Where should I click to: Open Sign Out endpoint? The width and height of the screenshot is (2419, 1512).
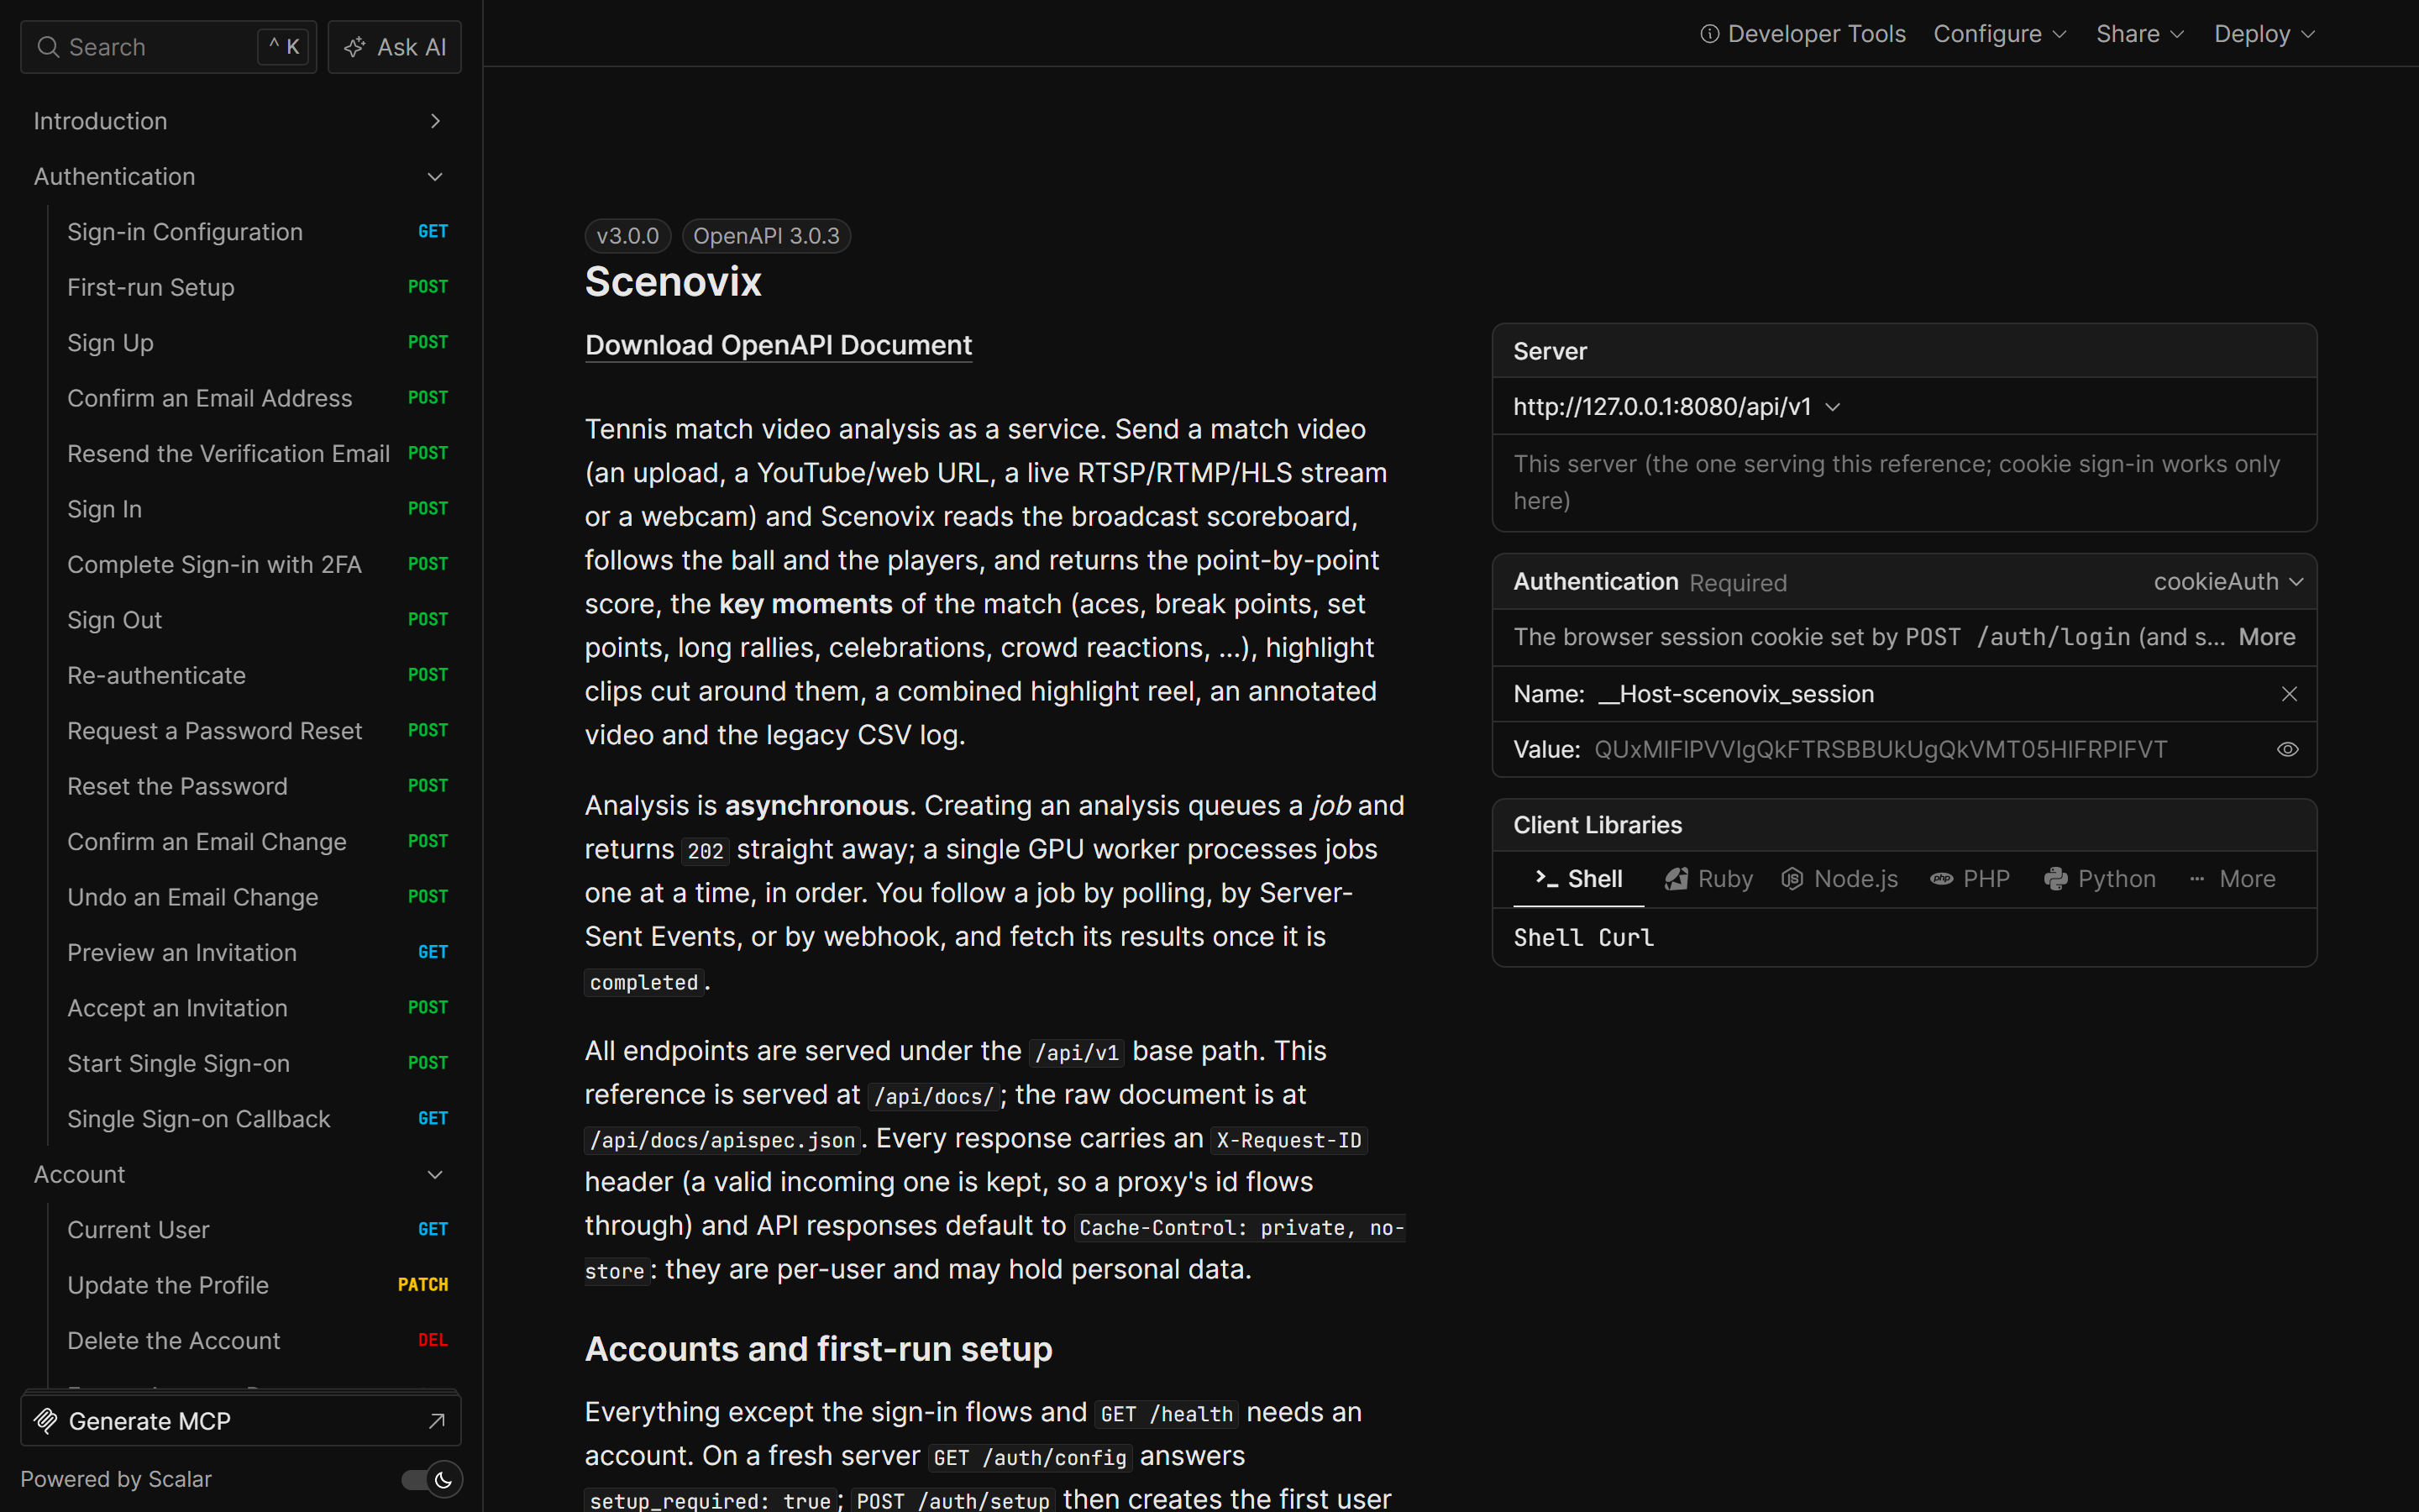(257, 621)
